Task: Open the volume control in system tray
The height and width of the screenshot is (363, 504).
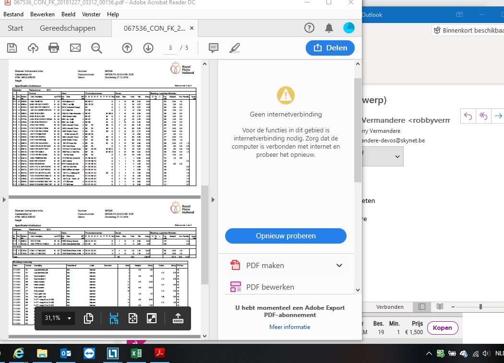Action: coord(486,354)
